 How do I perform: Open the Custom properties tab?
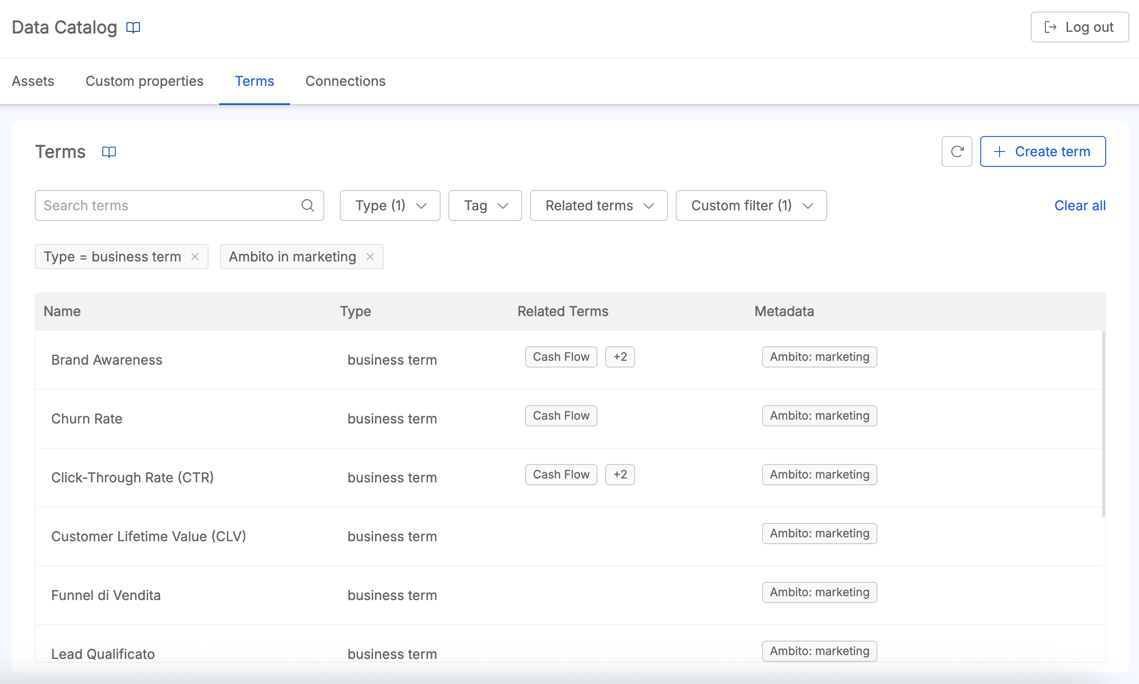coord(144,81)
